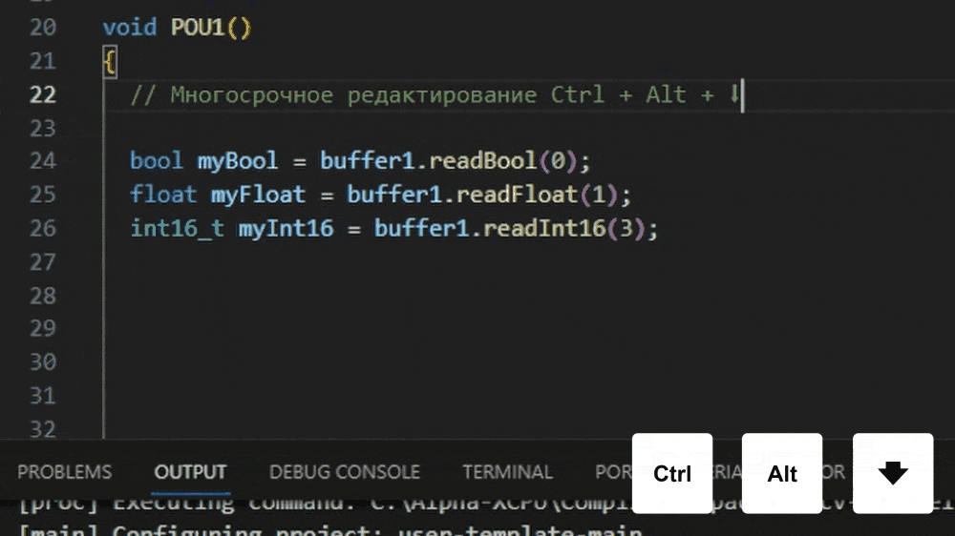The width and height of the screenshot is (955, 536).
Task: Place cursor in 'void POU1()' declaration
Action: click(178, 28)
